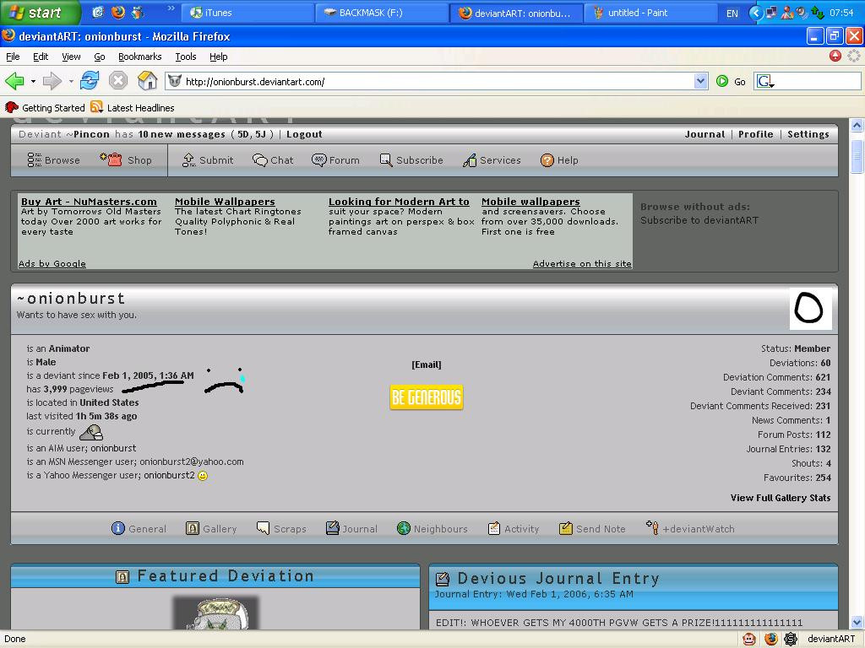The width and height of the screenshot is (865, 648).
Task: Click the EN language bar indicator
Action: pyautogui.click(x=732, y=13)
